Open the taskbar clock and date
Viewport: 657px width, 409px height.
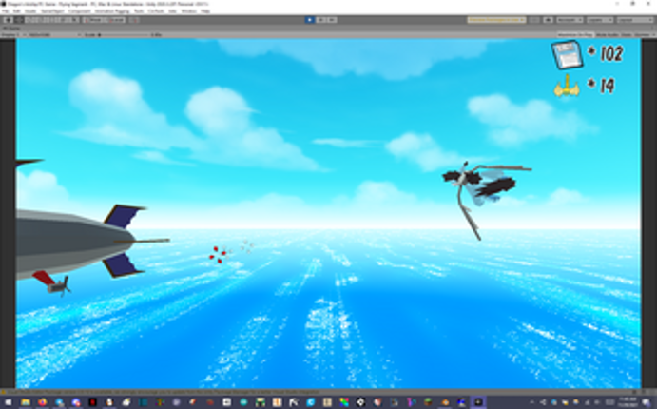pyautogui.click(x=628, y=402)
